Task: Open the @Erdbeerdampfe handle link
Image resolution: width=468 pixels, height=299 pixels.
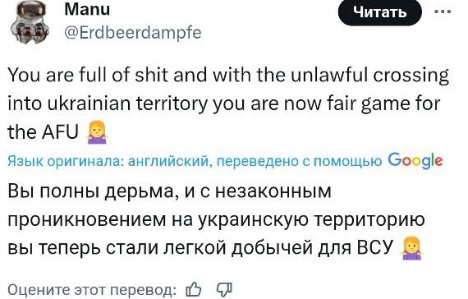Action: pos(133,33)
